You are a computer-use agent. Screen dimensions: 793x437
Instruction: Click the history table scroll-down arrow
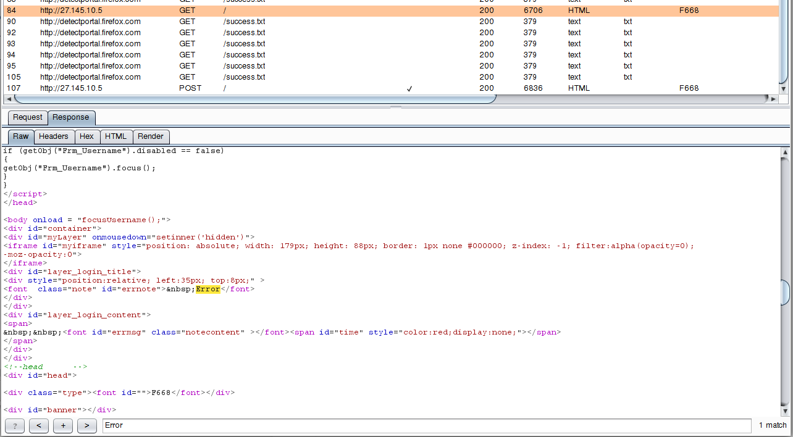784,89
